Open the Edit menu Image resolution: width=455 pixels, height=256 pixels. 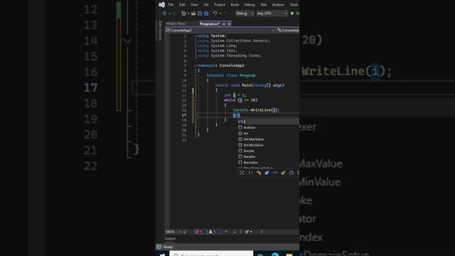(x=182, y=5)
